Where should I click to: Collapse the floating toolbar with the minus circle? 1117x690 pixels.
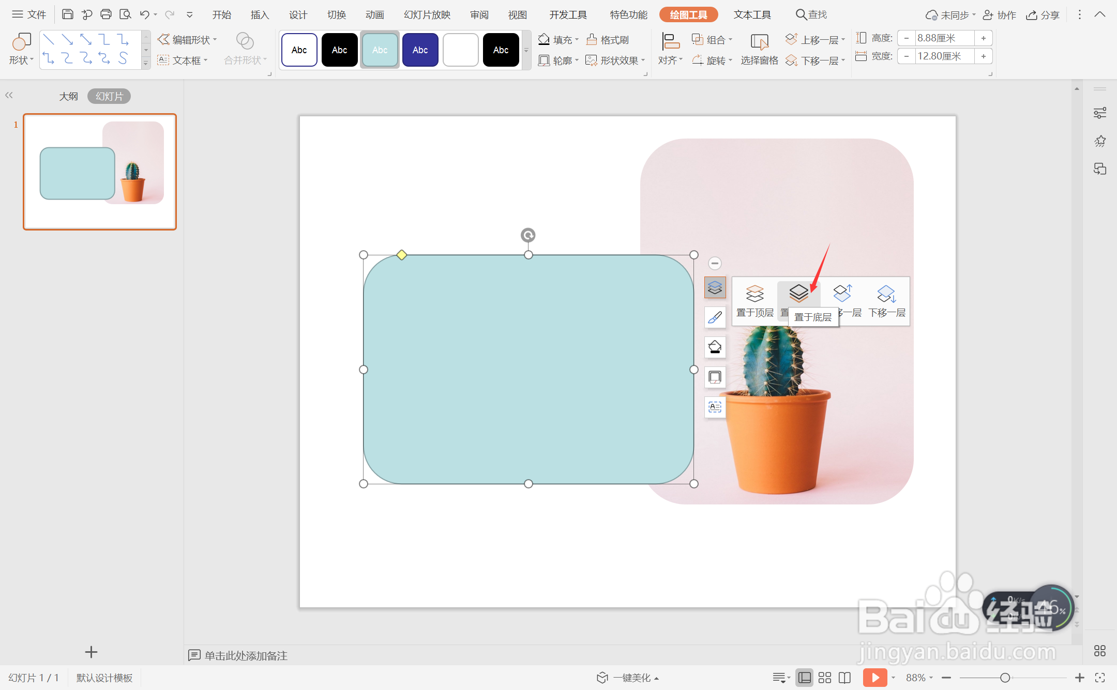tap(715, 264)
